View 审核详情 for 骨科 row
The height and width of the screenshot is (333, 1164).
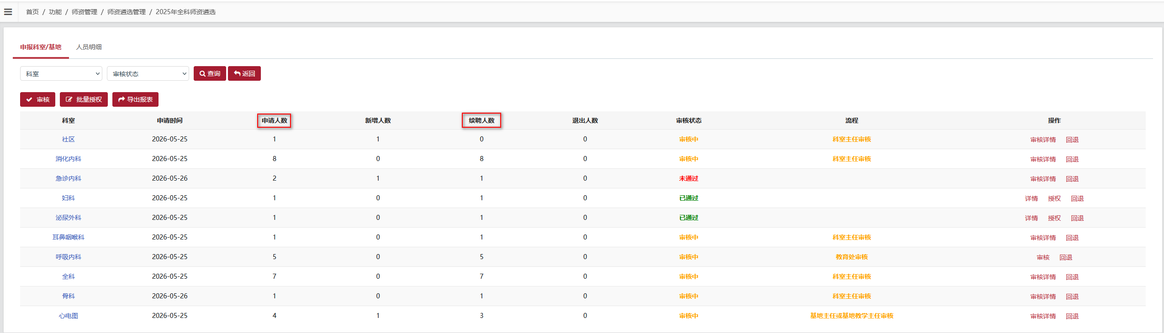1043,297
